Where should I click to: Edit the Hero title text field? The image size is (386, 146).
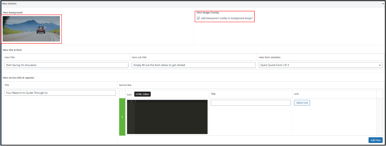[66, 65]
